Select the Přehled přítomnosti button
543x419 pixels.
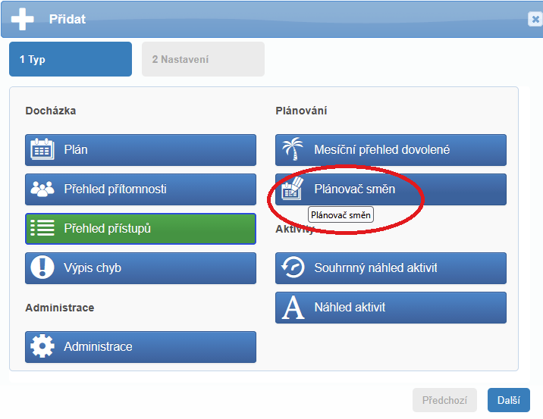click(140, 189)
